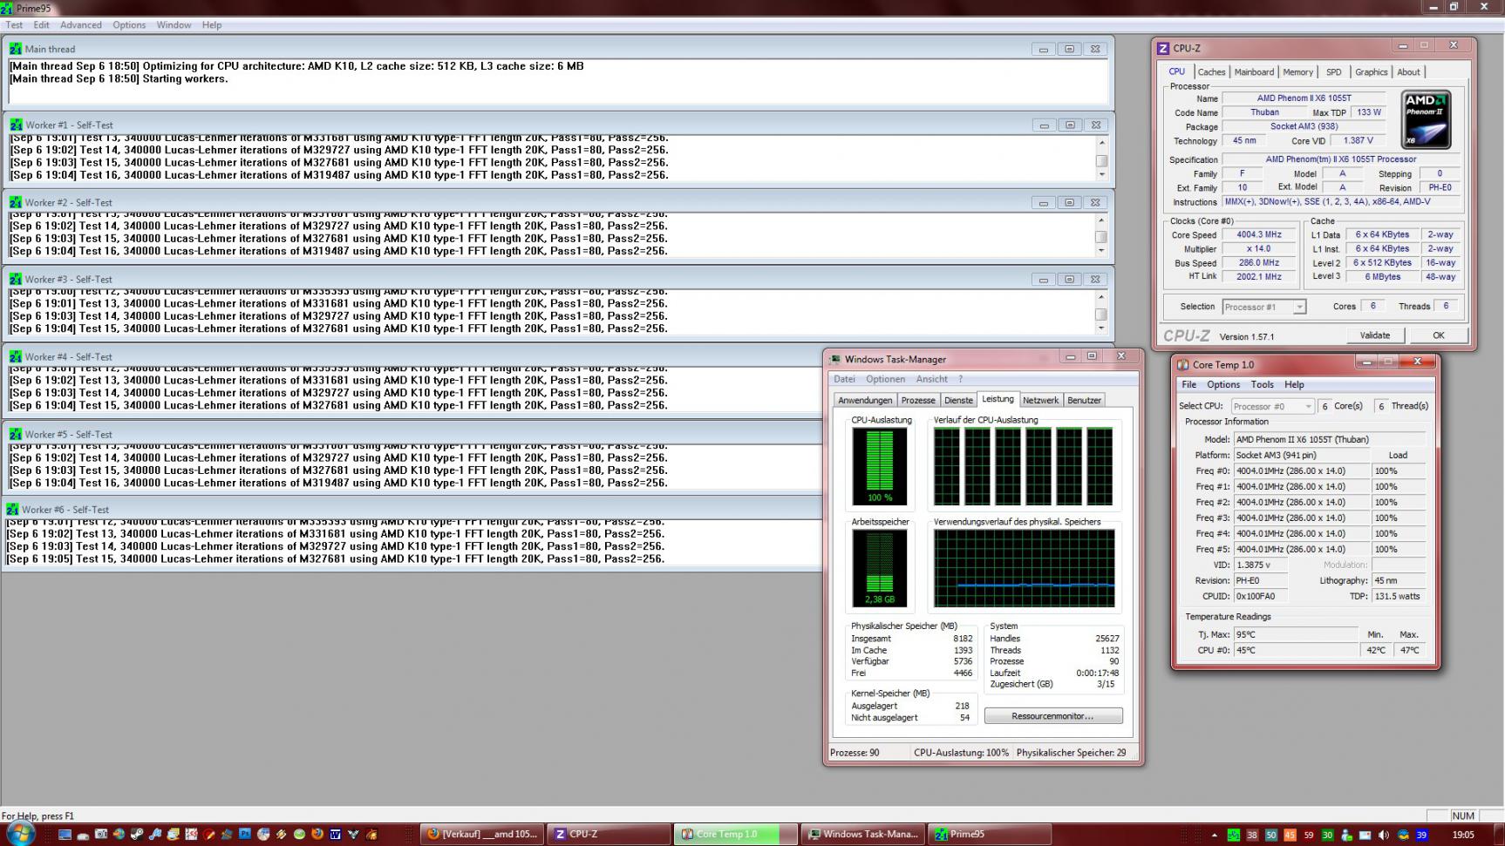Click the Core Temp icon in its title bar

tap(1183, 364)
